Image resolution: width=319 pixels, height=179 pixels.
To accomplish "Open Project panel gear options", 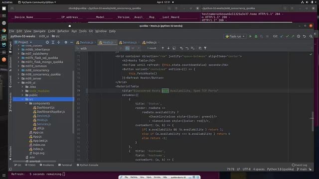I will click(x=66, y=42).
